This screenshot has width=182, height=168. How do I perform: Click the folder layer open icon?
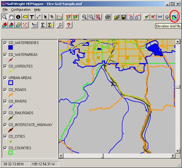click(x=18, y=25)
